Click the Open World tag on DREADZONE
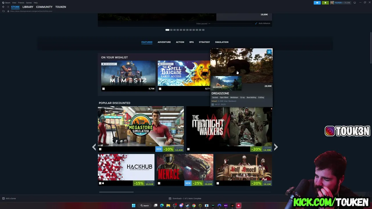 pos(224,98)
